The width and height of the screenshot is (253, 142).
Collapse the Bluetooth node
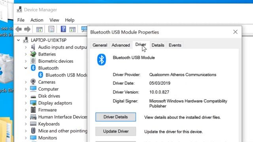(26, 68)
